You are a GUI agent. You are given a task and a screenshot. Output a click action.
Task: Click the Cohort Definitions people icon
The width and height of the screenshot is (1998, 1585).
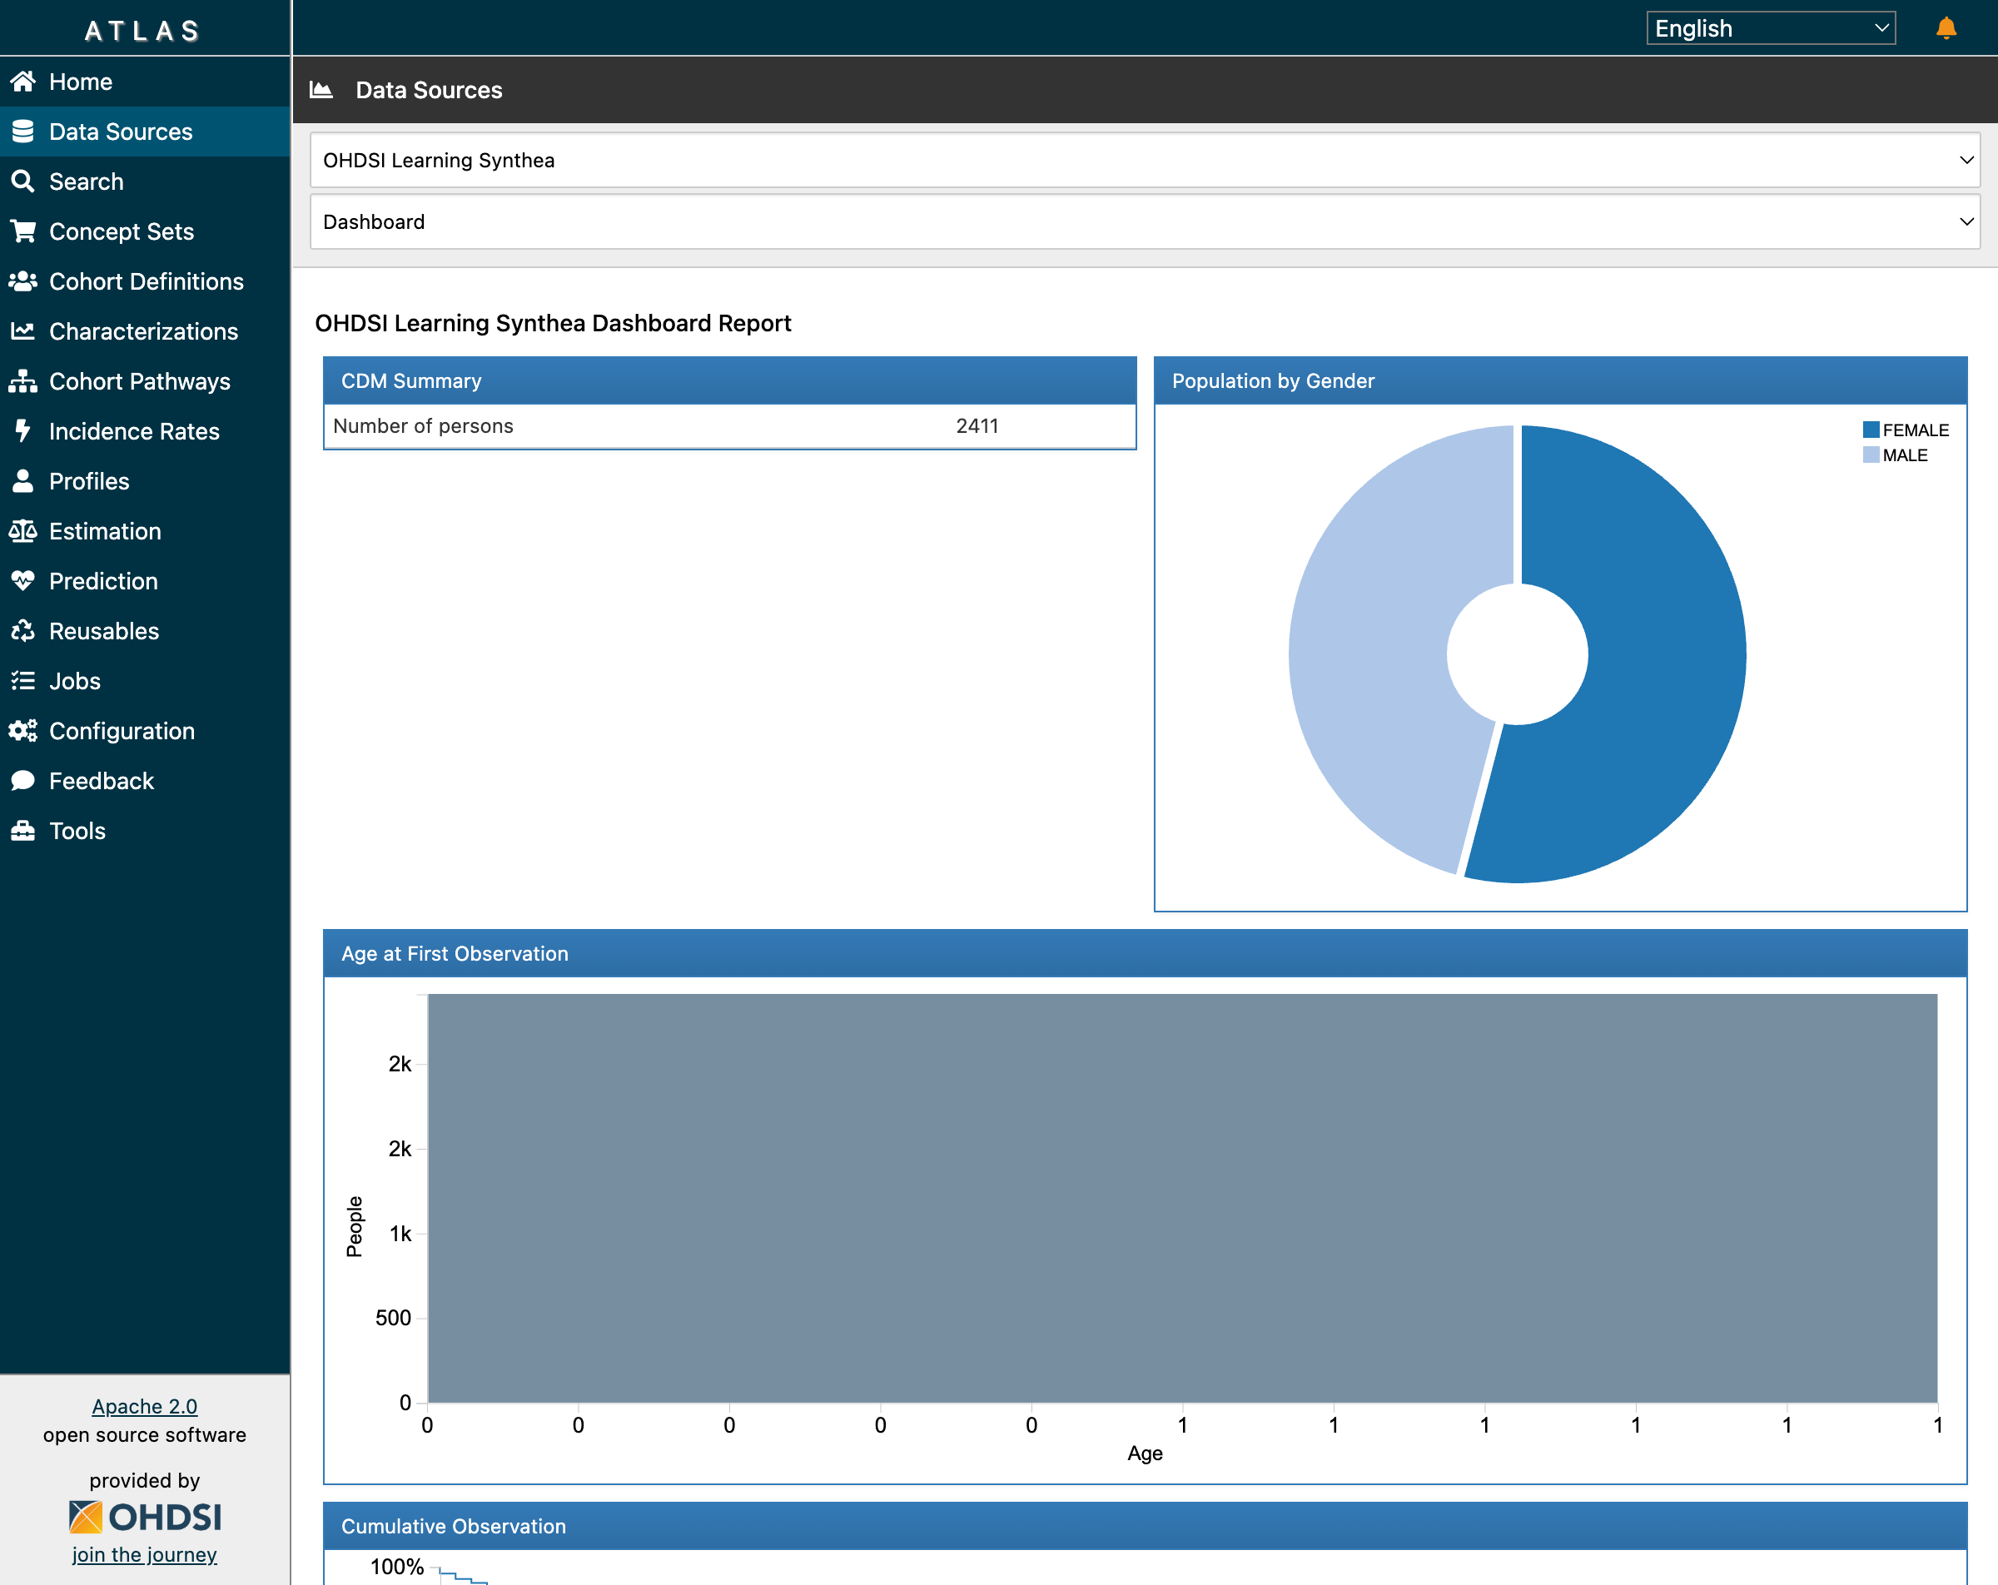24,281
